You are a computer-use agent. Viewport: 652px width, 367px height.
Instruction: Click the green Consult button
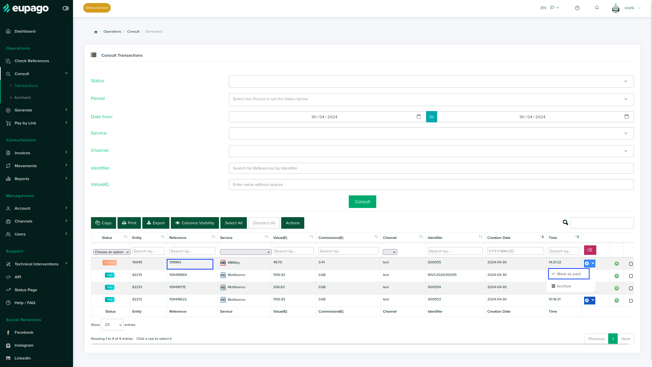tap(362, 202)
